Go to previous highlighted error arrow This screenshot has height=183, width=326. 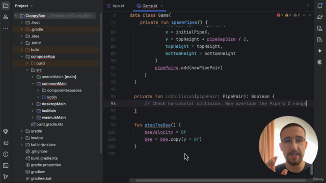click(x=304, y=15)
